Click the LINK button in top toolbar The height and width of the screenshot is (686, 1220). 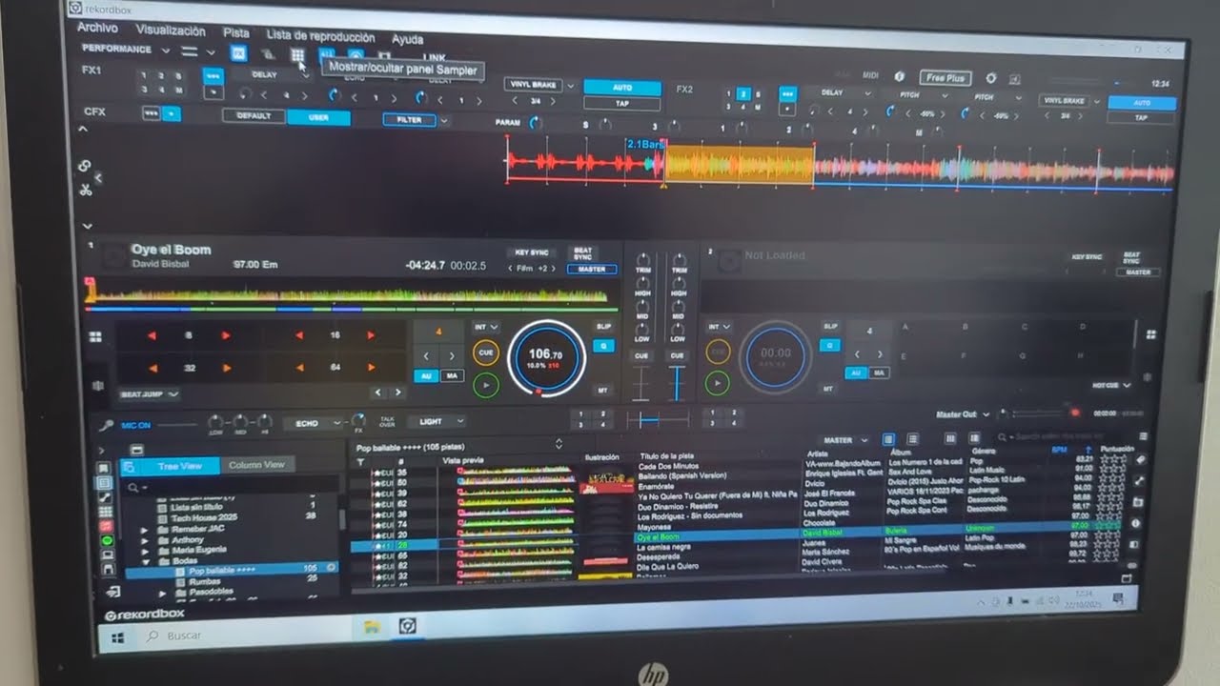click(434, 58)
